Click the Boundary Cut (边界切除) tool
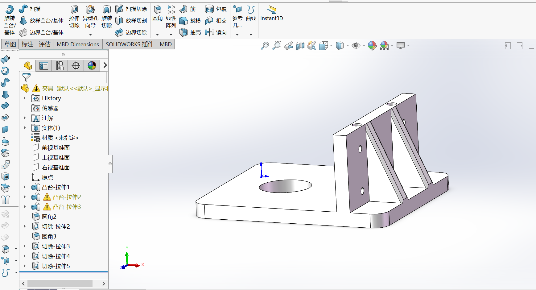 [131, 32]
